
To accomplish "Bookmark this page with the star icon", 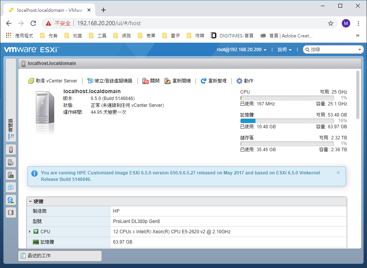I will click(x=330, y=23).
